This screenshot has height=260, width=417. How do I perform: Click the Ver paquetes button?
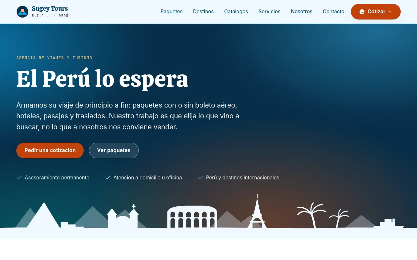coord(114,150)
